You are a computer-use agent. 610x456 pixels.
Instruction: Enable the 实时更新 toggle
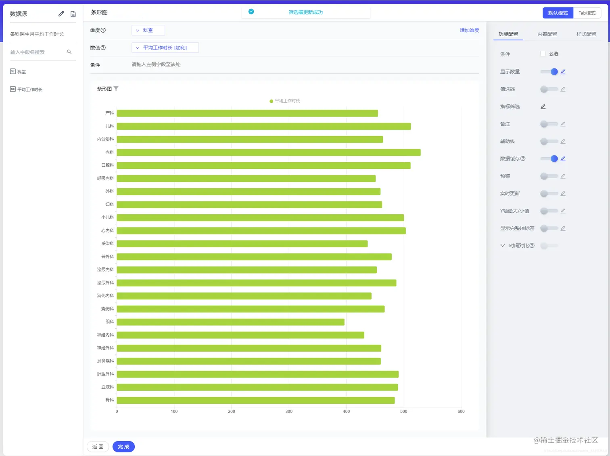coord(549,193)
